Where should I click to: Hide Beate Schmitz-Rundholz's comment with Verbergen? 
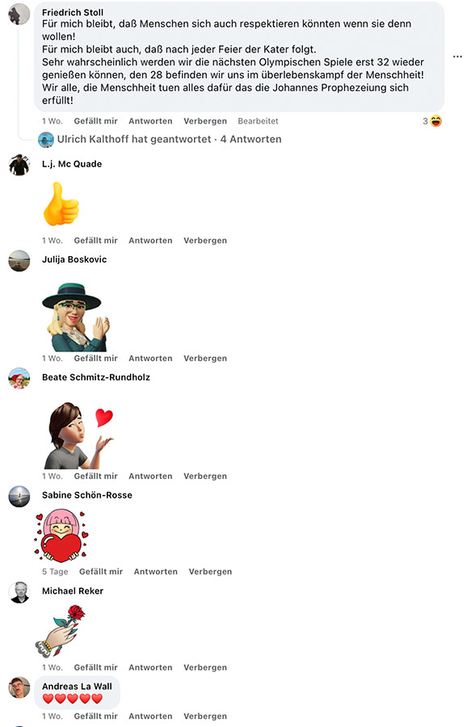[x=205, y=476]
